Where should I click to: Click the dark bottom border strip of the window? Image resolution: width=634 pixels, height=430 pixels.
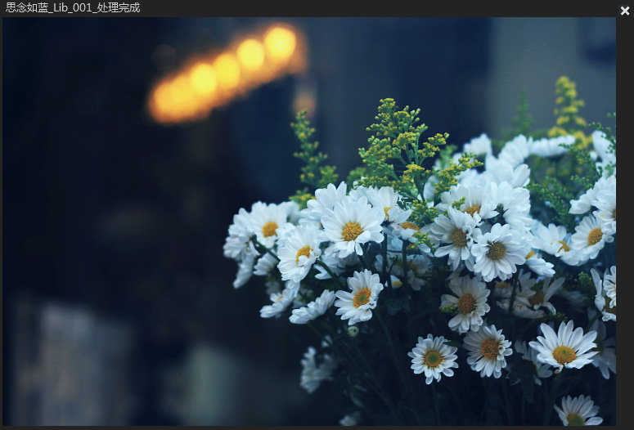click(317, 428)
